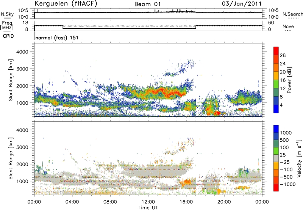The width and height of the screenshot is (303, 210).
Task: Click the date "03/Jan/2011"
Action: tap(242, 4)
